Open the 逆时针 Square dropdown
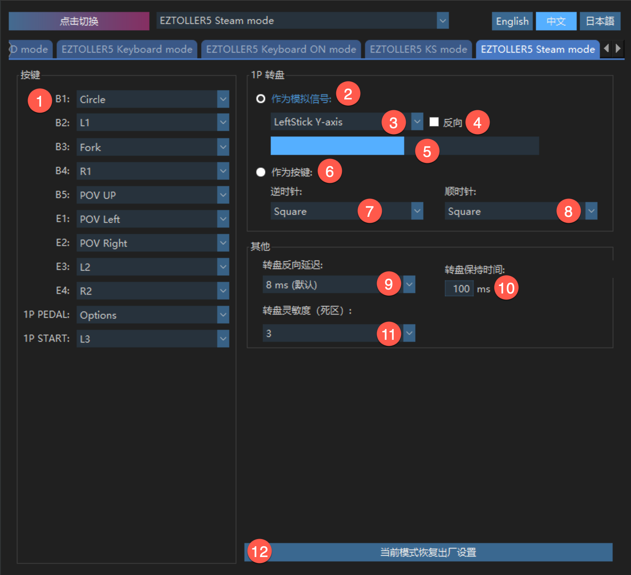This screenshot has height=575, width=631. [347, 211]
